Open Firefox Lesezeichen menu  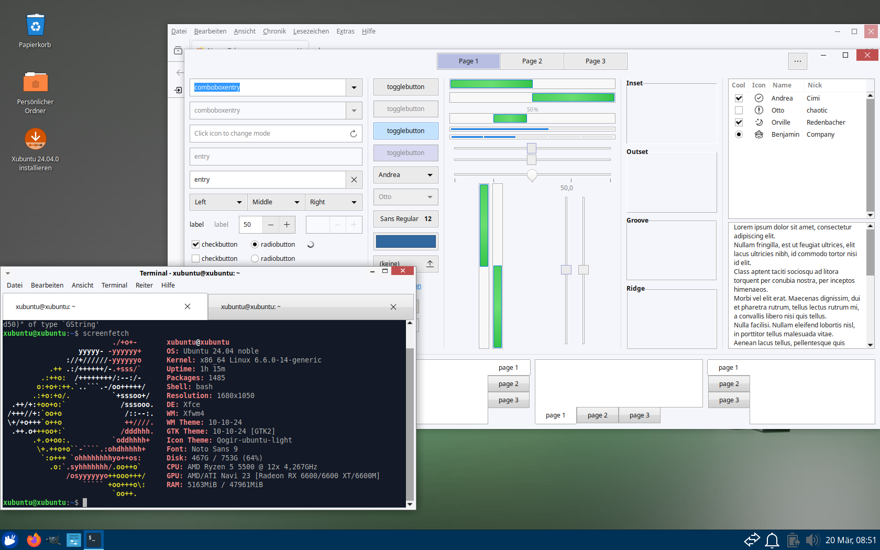coord(311,31)
